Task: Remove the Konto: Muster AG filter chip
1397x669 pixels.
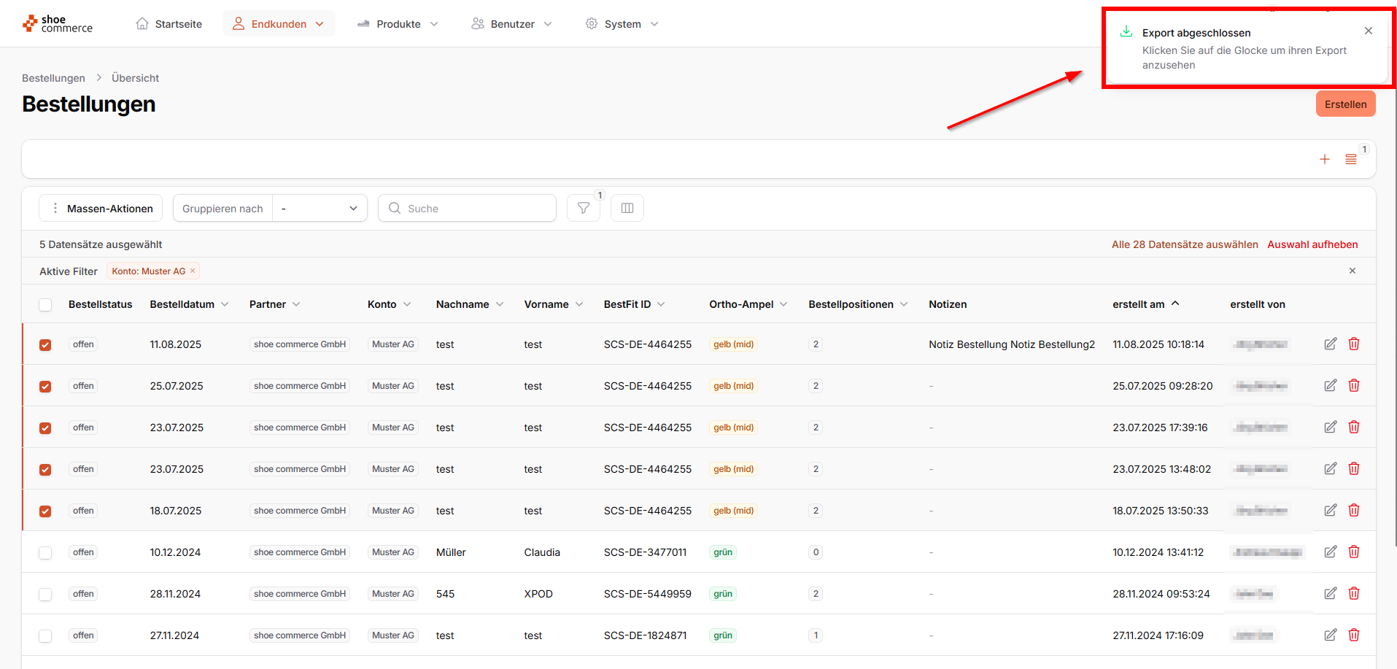Action: click(x=193, y=271)
